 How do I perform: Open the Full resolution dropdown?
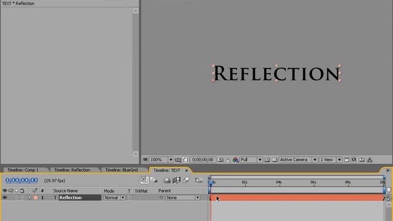[251, 160]
